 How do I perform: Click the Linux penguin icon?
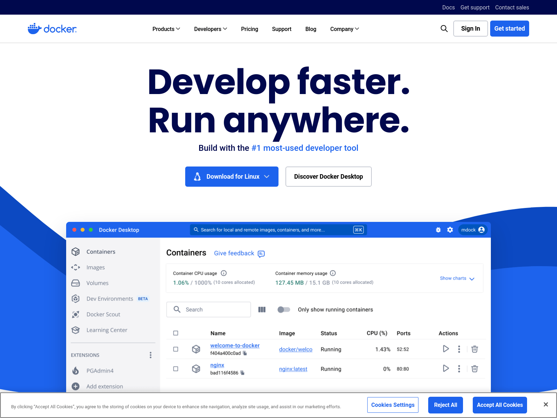(197, 177)
